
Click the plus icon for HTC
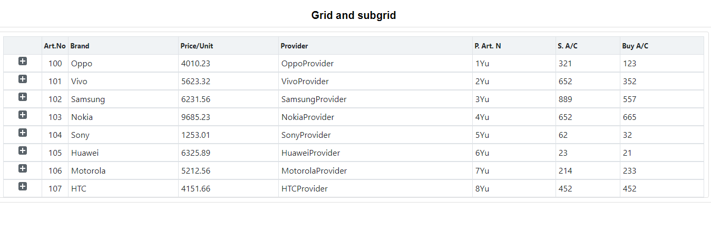click(23, 187)
